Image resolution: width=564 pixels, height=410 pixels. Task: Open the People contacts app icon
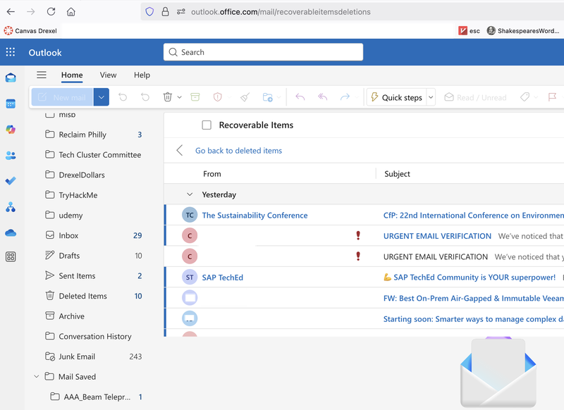11,156
